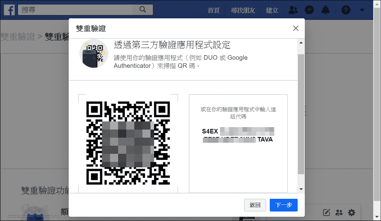Expand the account dropdown arrow

362,10
